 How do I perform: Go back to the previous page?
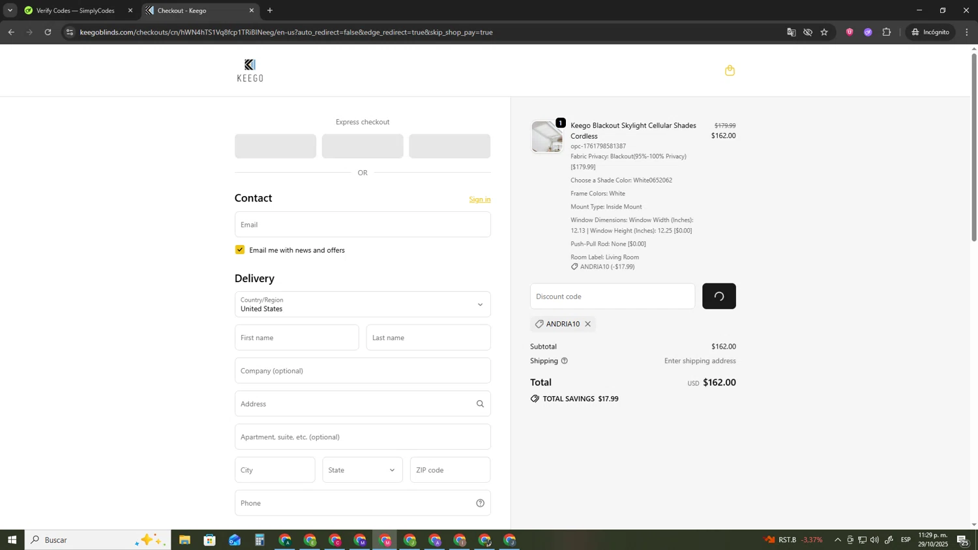pos(11,32)
